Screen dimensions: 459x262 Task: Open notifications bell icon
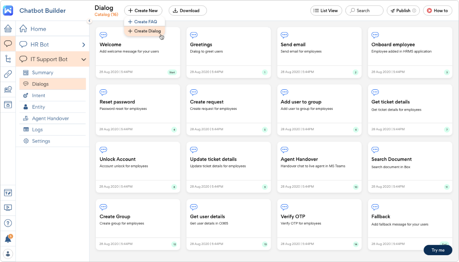(x=8, y=238)
